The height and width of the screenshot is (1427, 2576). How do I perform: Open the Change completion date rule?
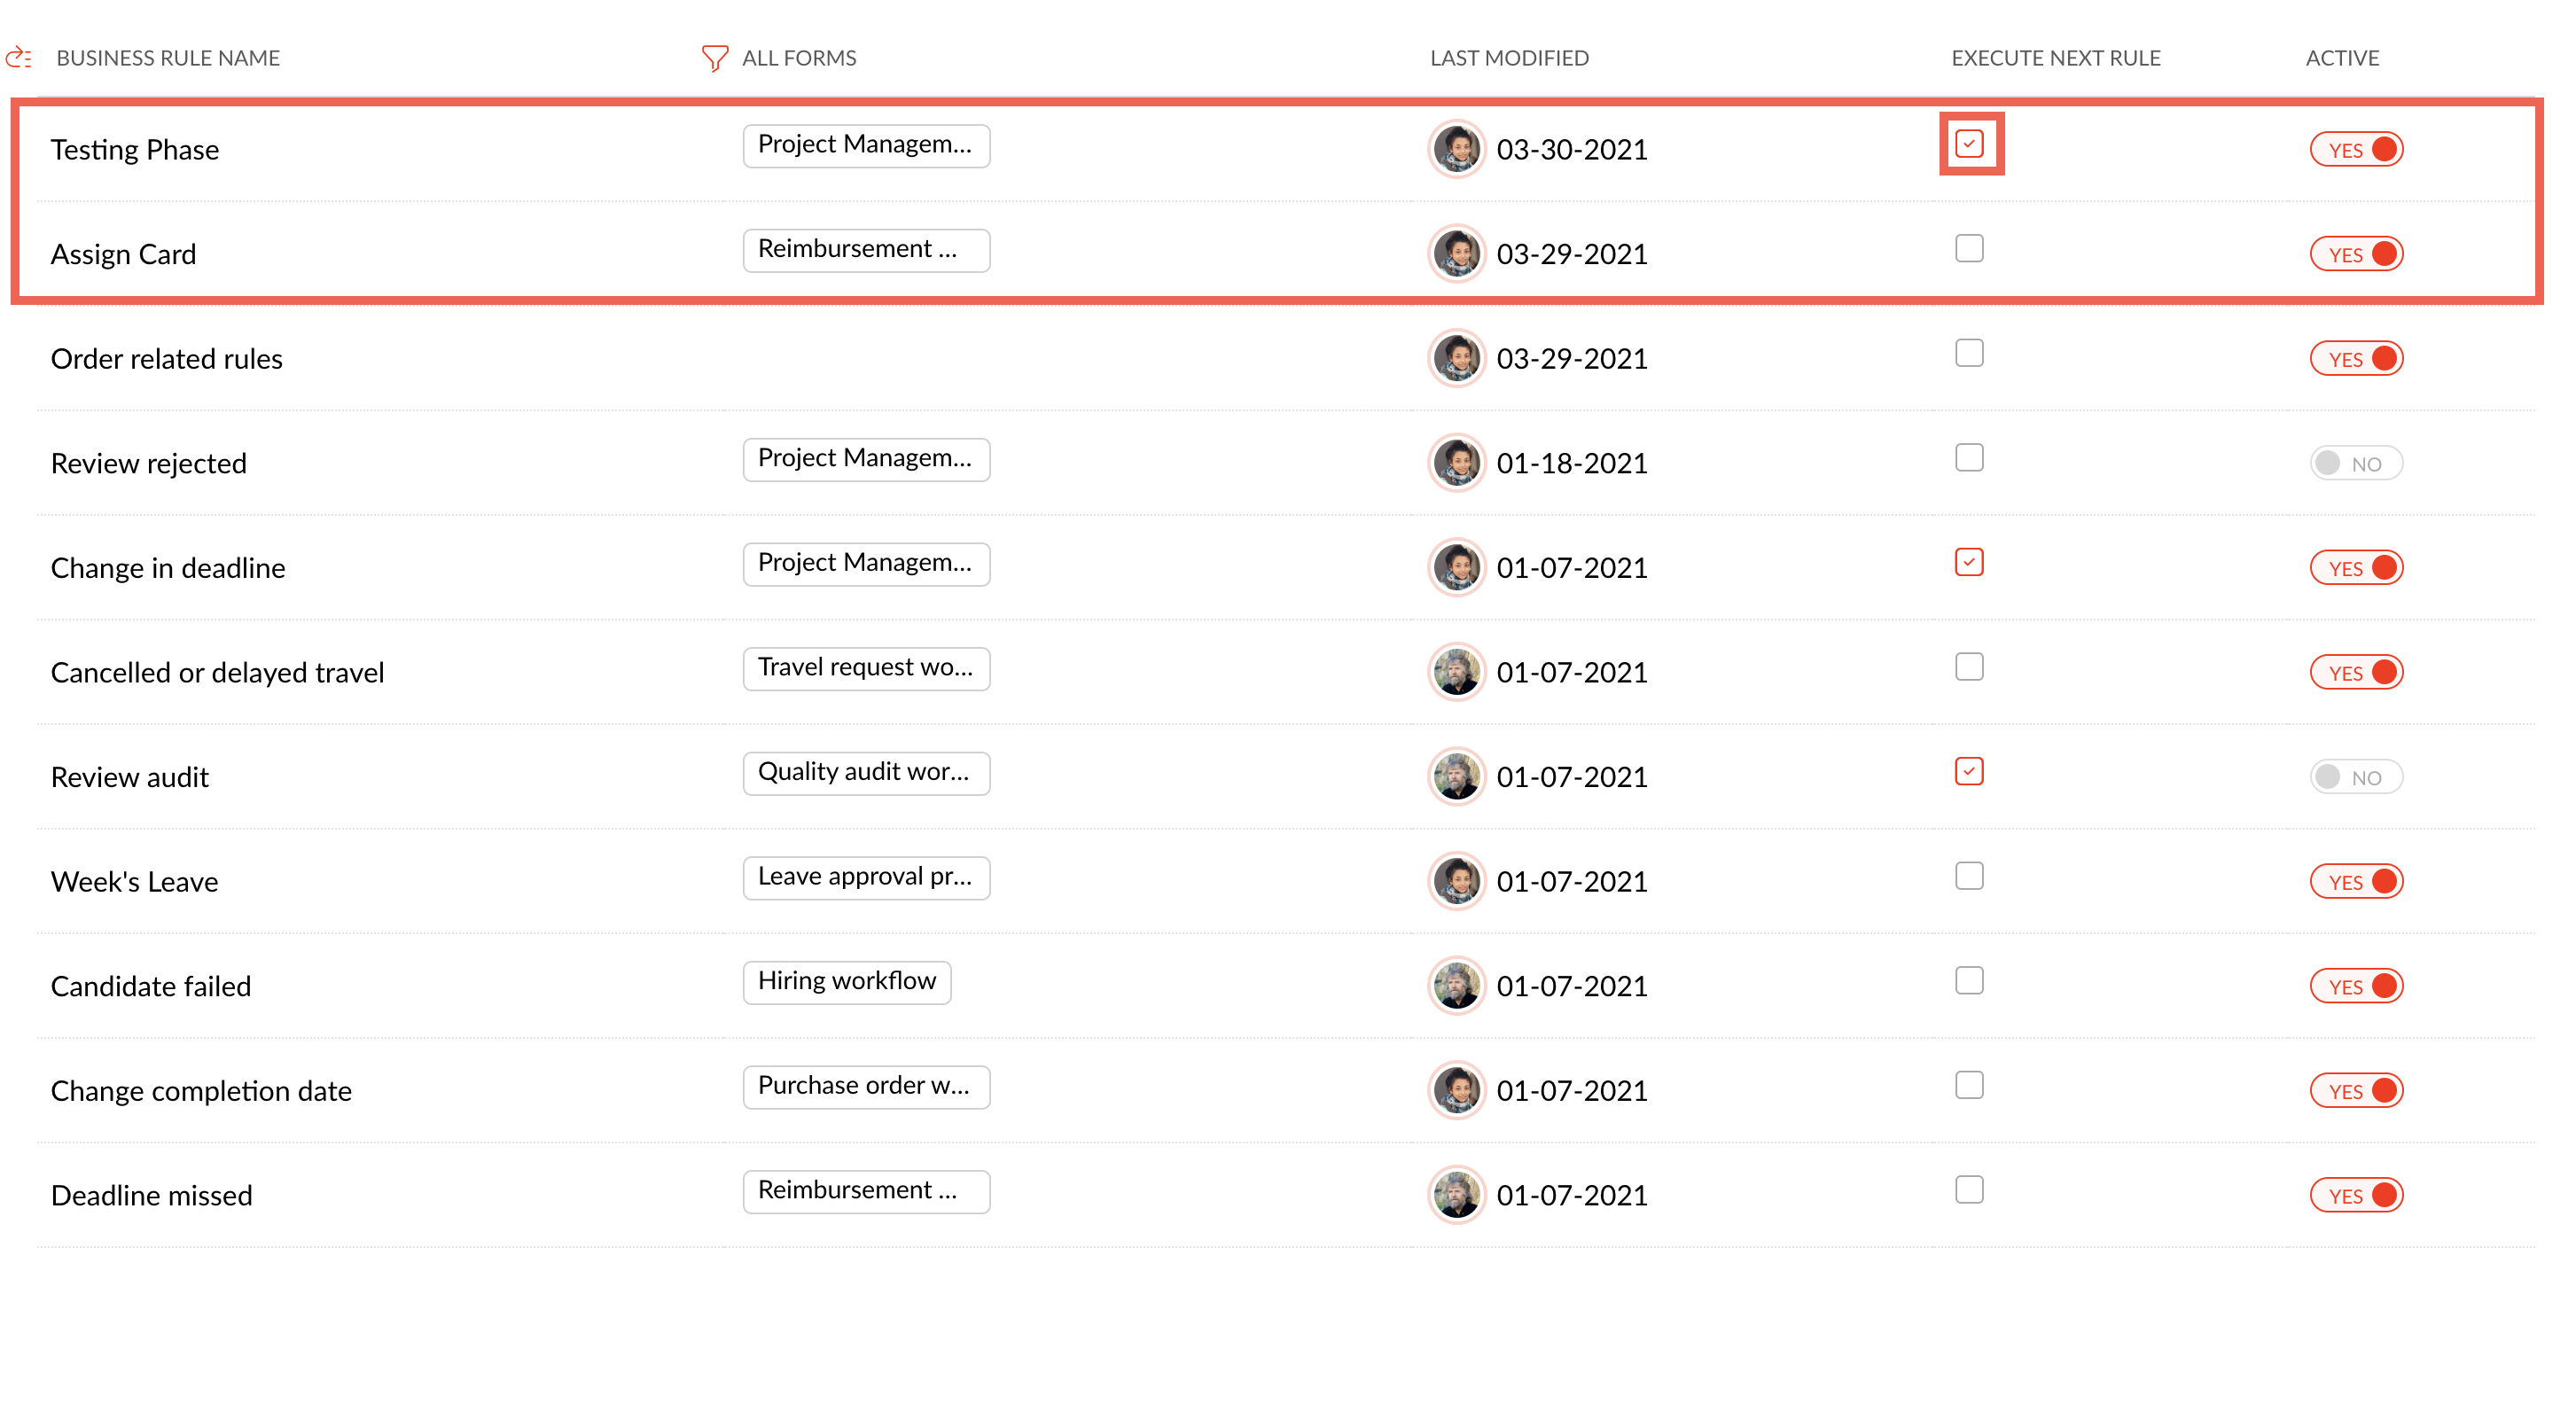click(x=201, y=1090)
